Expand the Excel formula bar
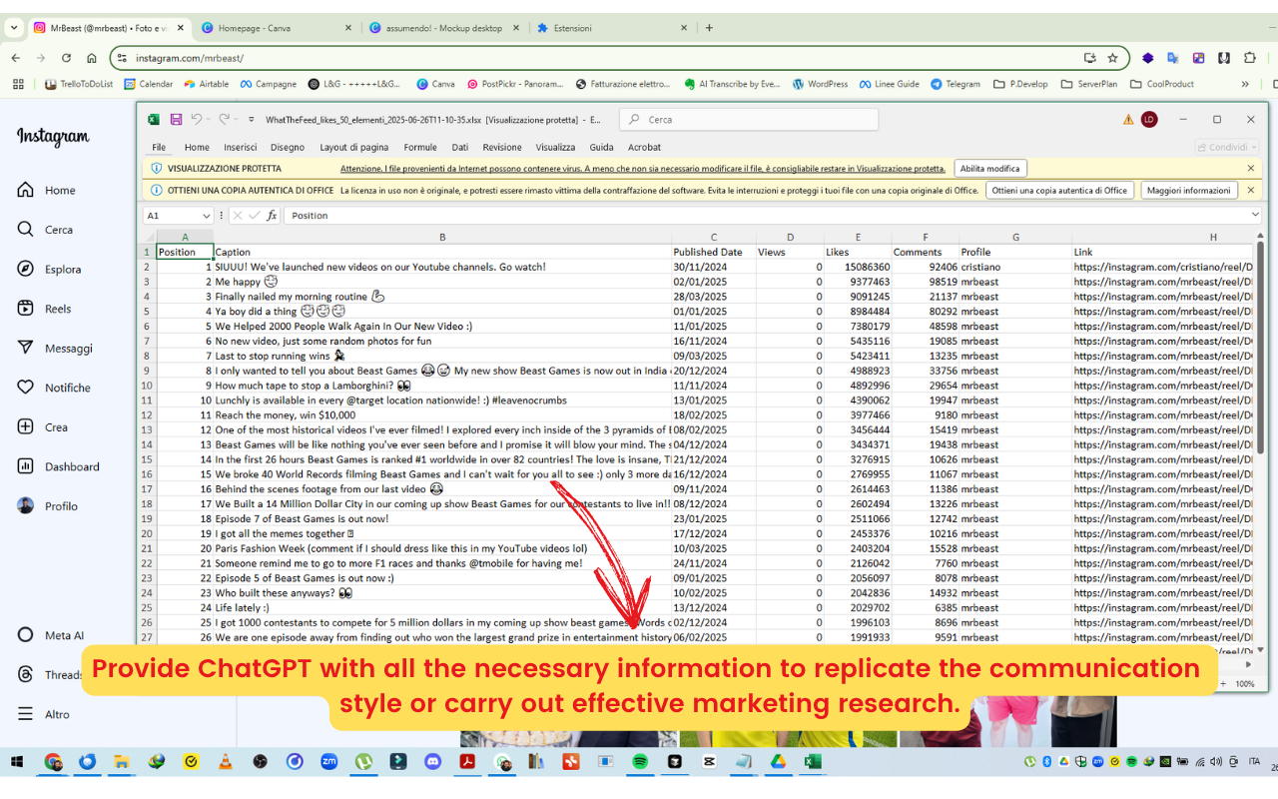 point(1255,216)
